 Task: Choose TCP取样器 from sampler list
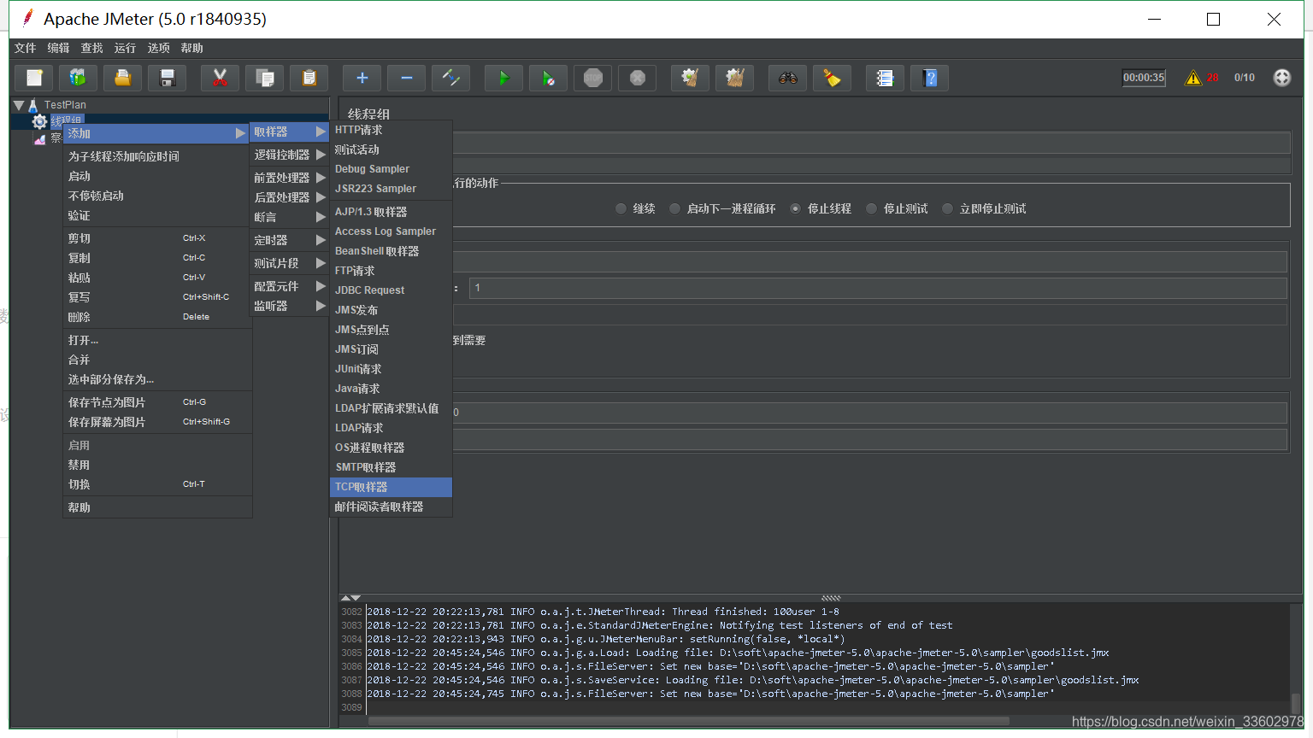point(391,487)
